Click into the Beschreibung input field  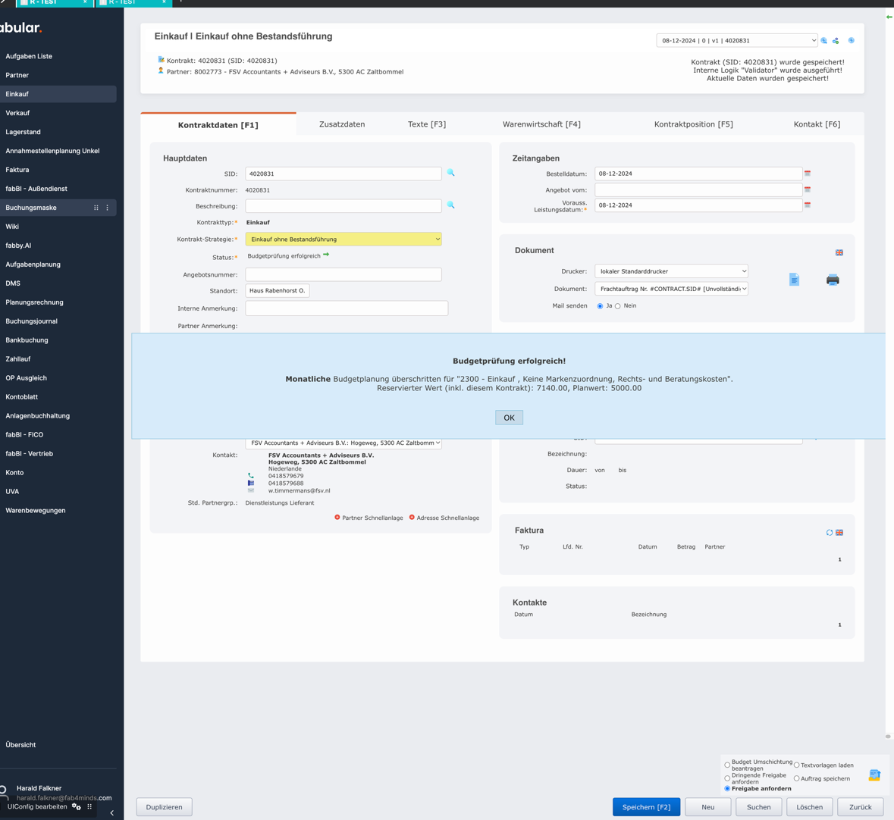click(343, 206)
